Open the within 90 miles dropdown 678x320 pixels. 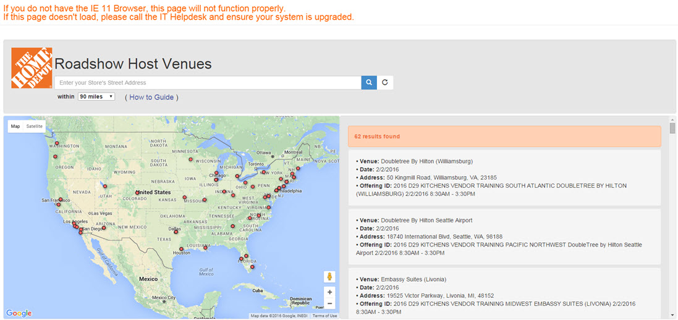click(96, 96)
